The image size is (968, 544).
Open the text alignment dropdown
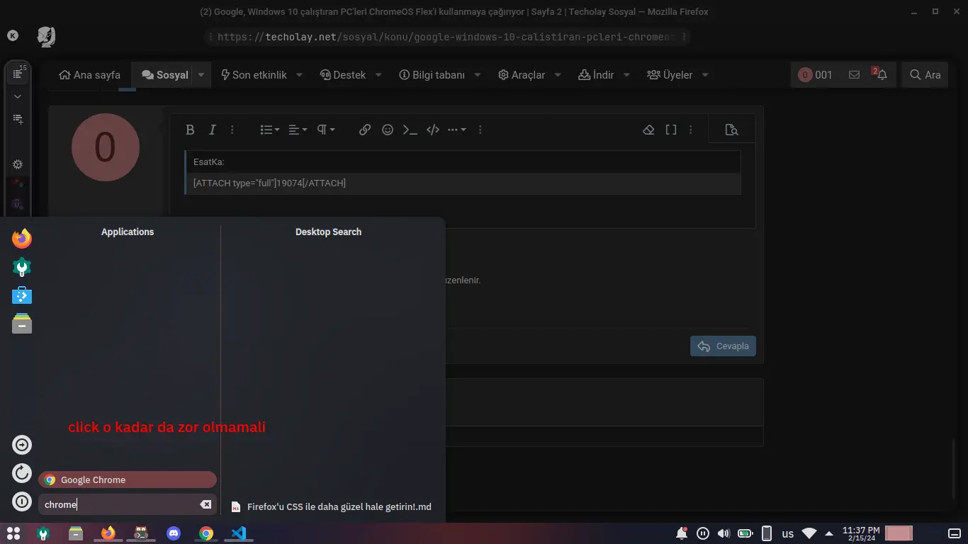298,130
